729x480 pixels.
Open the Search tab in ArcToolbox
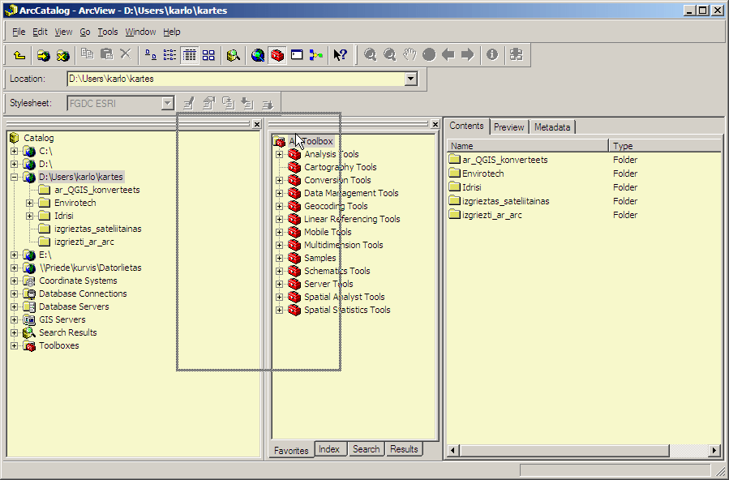tap(366, 449)
